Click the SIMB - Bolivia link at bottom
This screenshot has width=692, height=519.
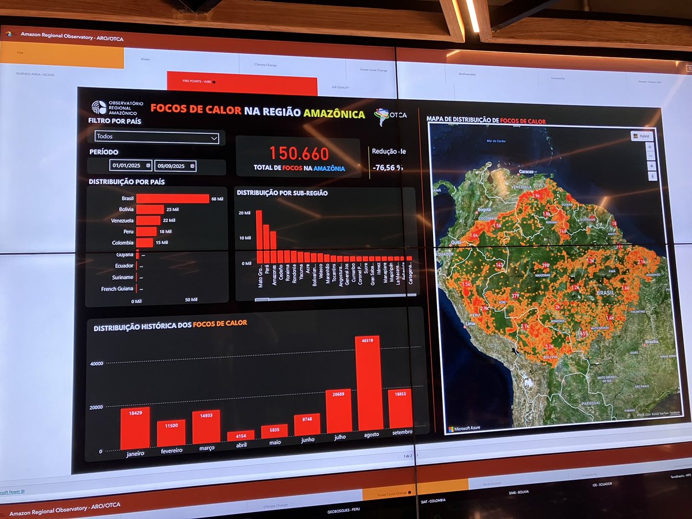click(520, 492)
